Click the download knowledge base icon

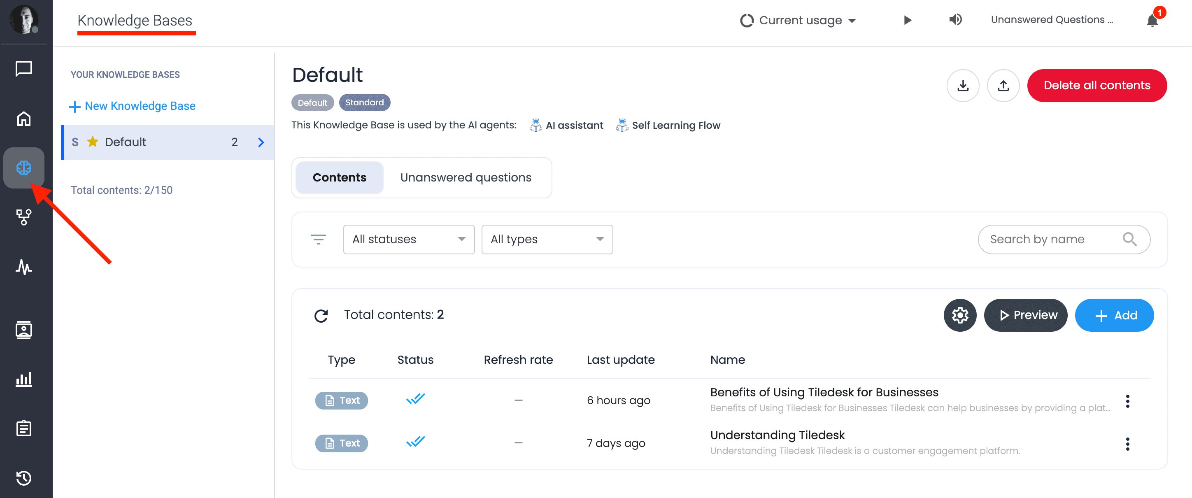(x=963, y=86)
